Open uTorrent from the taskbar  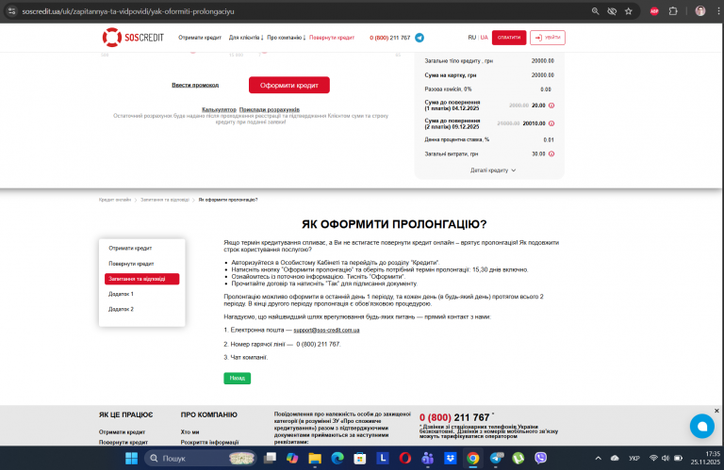(x=518, y=458)
